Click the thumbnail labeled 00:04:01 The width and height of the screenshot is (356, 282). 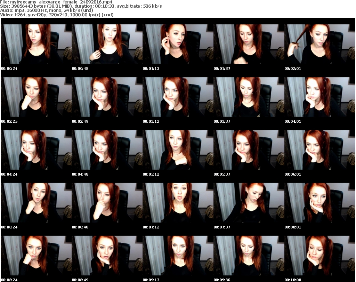[x=319, y=97]
